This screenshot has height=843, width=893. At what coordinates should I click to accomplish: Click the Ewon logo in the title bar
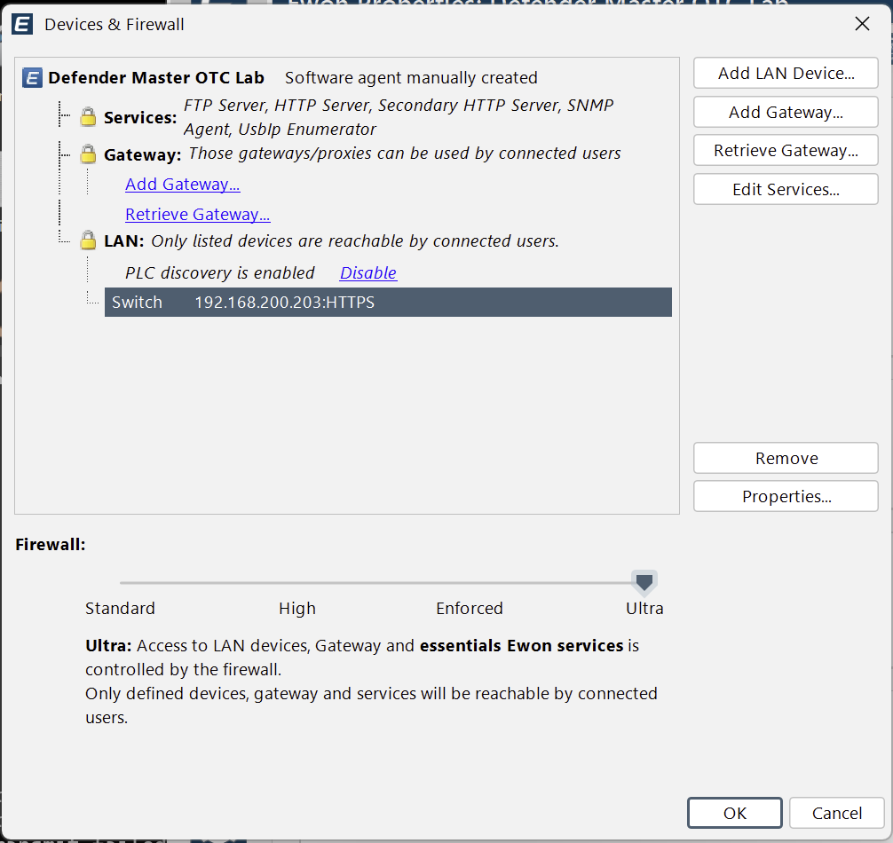click(22, 25)
